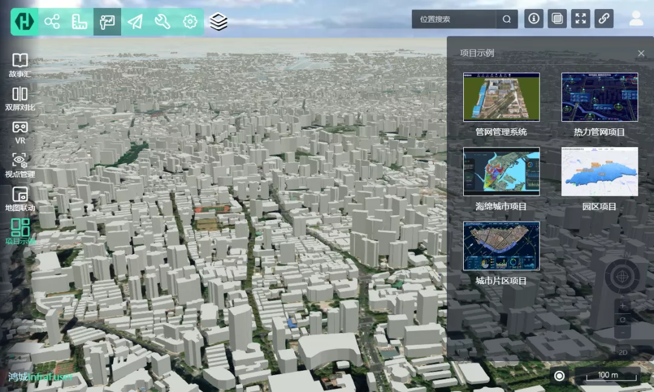This screenshot has height=392, width=654.
Task: Zoom in with the plus button
Action: (623, 306)
